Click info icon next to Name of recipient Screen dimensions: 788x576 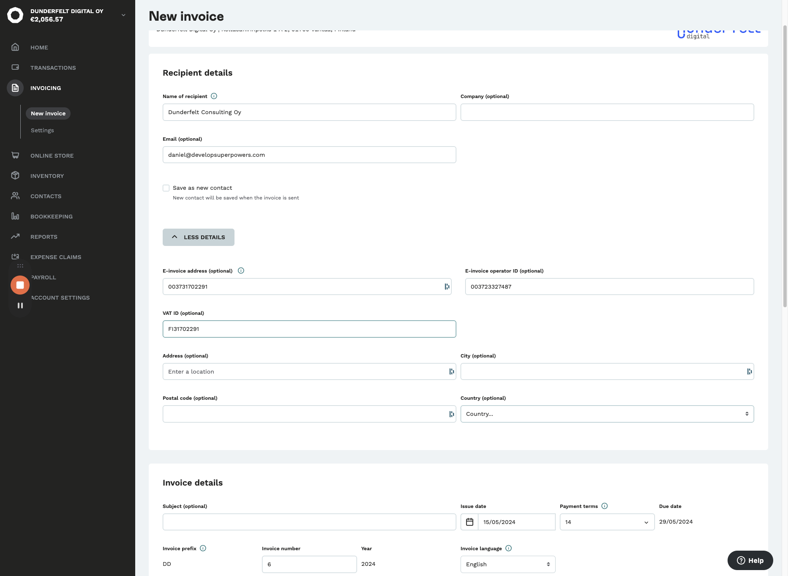point(214,96)
